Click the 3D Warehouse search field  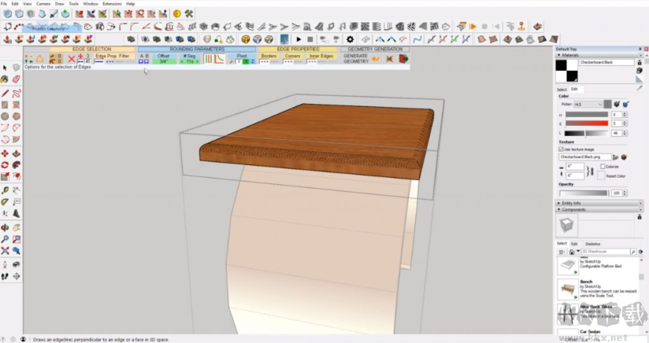[603, 252]
